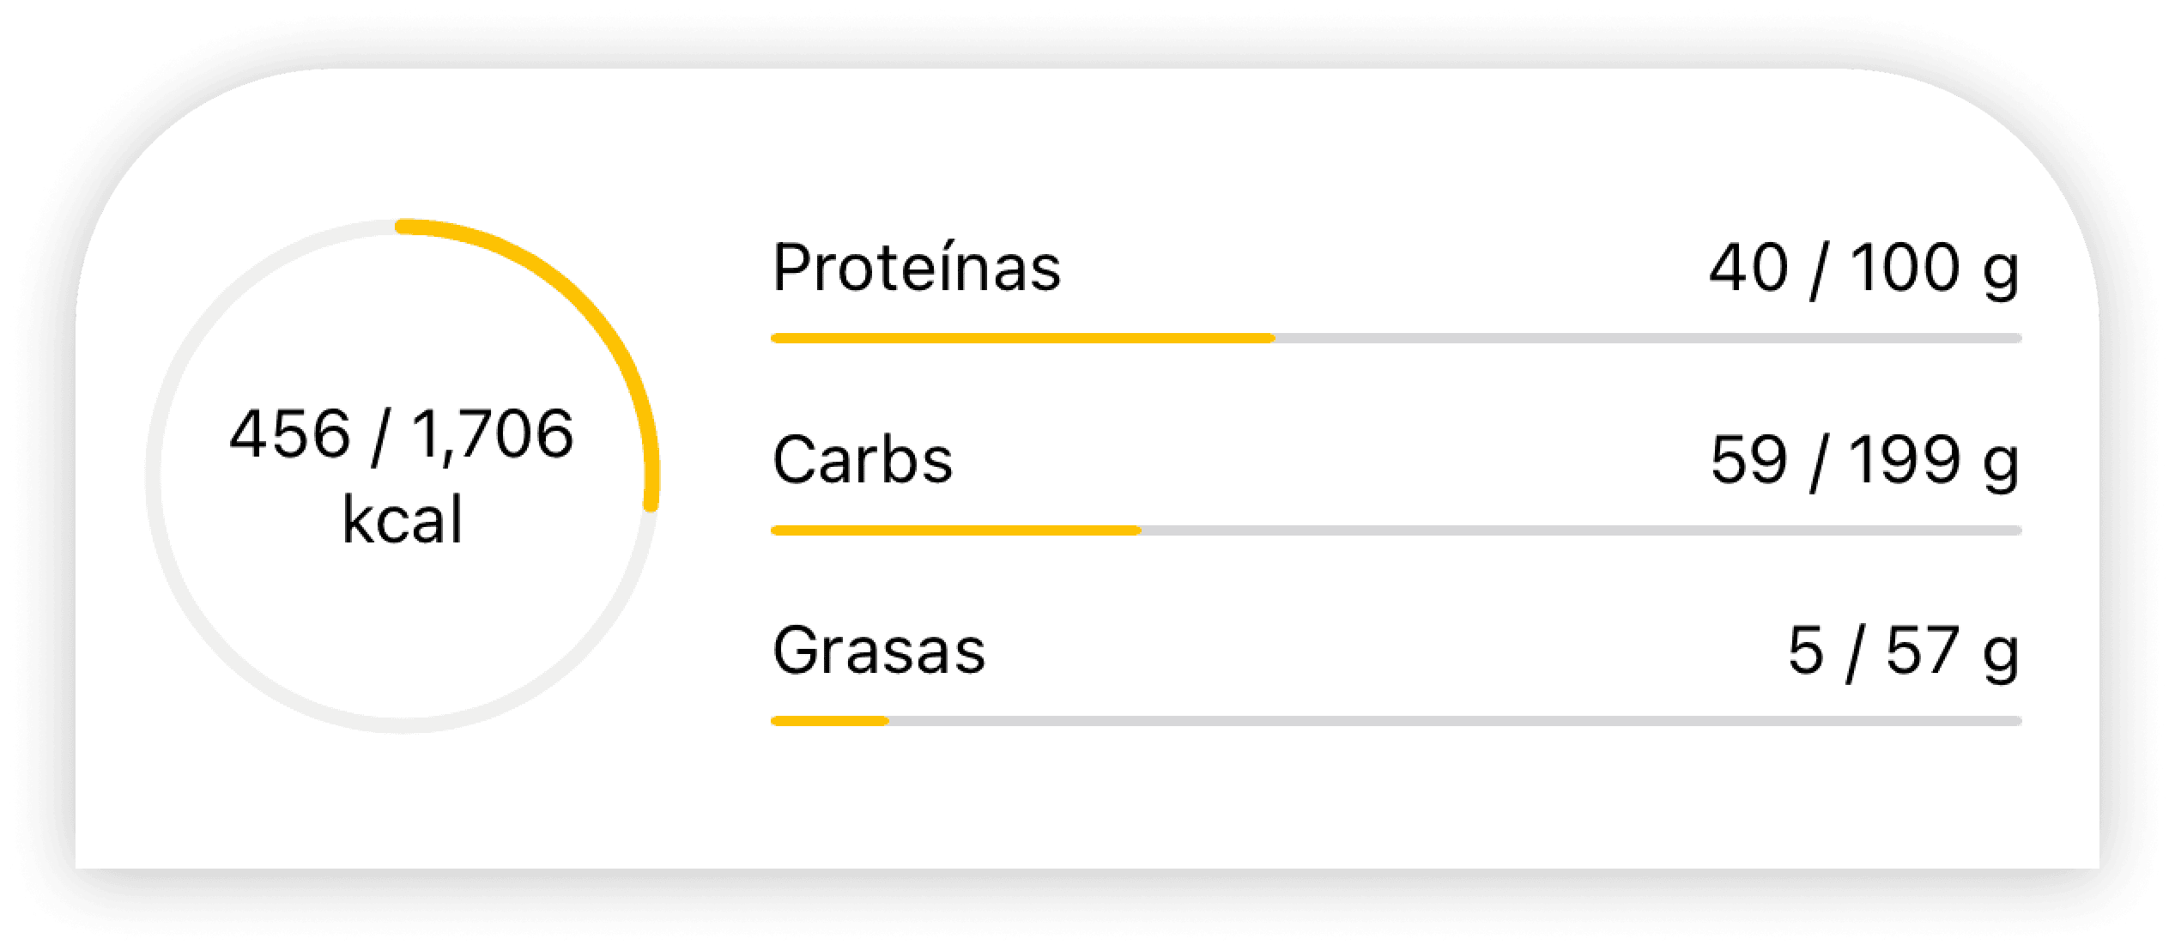Click the 456 consumed calories number
Image resolution: width=2175 pixels, height=951 pixels.
(289, 434)
